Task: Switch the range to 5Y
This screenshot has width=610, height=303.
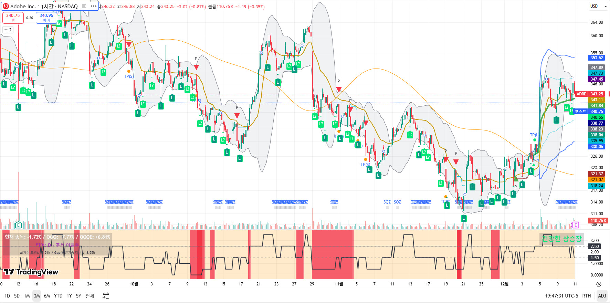Action: (x=78, y=296)
